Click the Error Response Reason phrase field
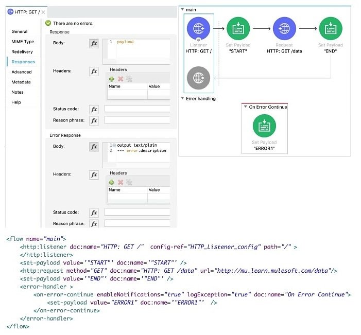The image size is (361, 335). point(137,223)
